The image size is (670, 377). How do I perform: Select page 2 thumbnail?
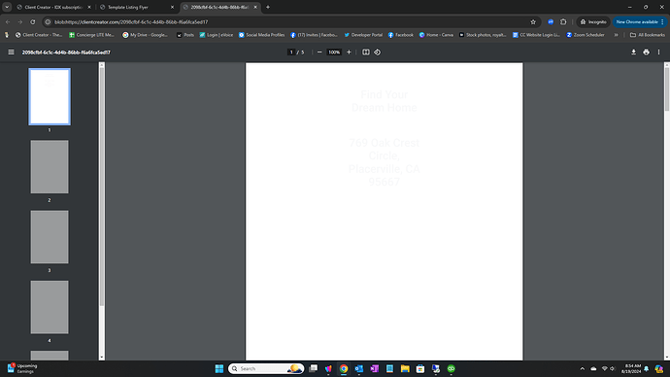coord(50,167)
